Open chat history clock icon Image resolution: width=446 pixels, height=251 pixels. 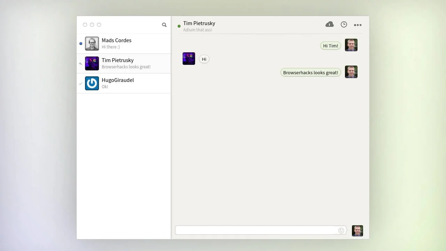coord(344,24)
